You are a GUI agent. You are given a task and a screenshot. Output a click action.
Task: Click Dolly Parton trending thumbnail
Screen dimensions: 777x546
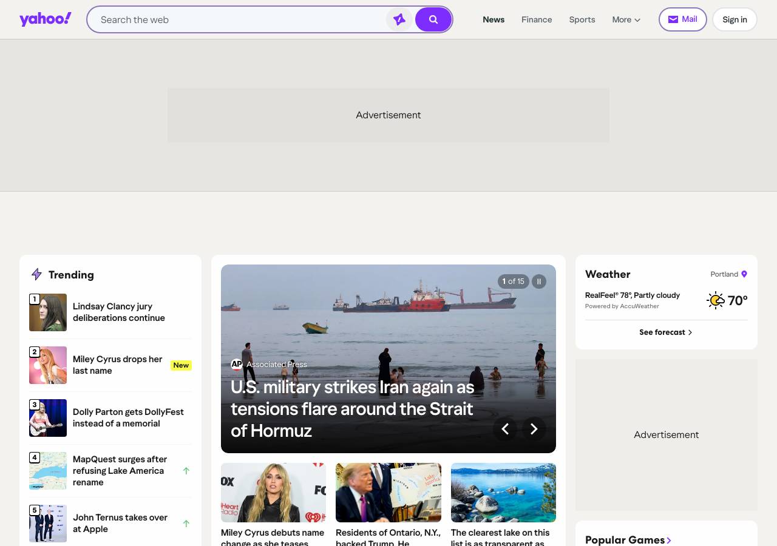(x=48, y=418)
